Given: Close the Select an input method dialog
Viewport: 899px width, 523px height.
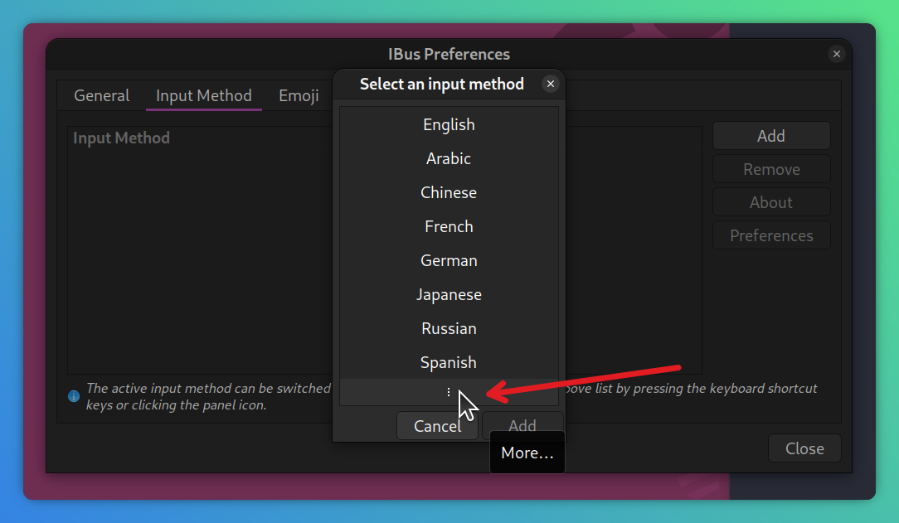Looking at the screenshot, I should pos(551,84).
